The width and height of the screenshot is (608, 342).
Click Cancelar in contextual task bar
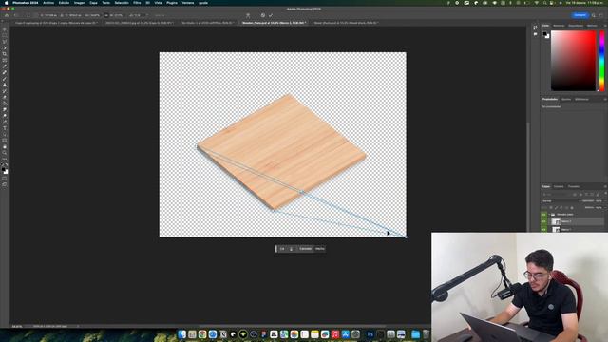click(x=305, y=249)
